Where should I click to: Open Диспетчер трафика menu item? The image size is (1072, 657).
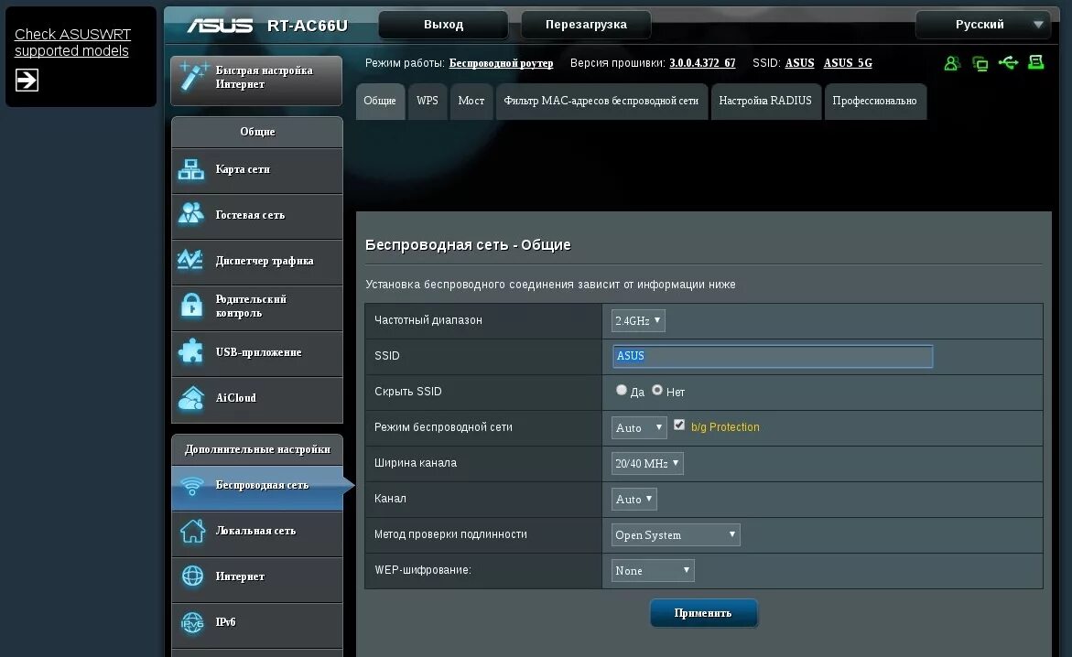(257, 261)
